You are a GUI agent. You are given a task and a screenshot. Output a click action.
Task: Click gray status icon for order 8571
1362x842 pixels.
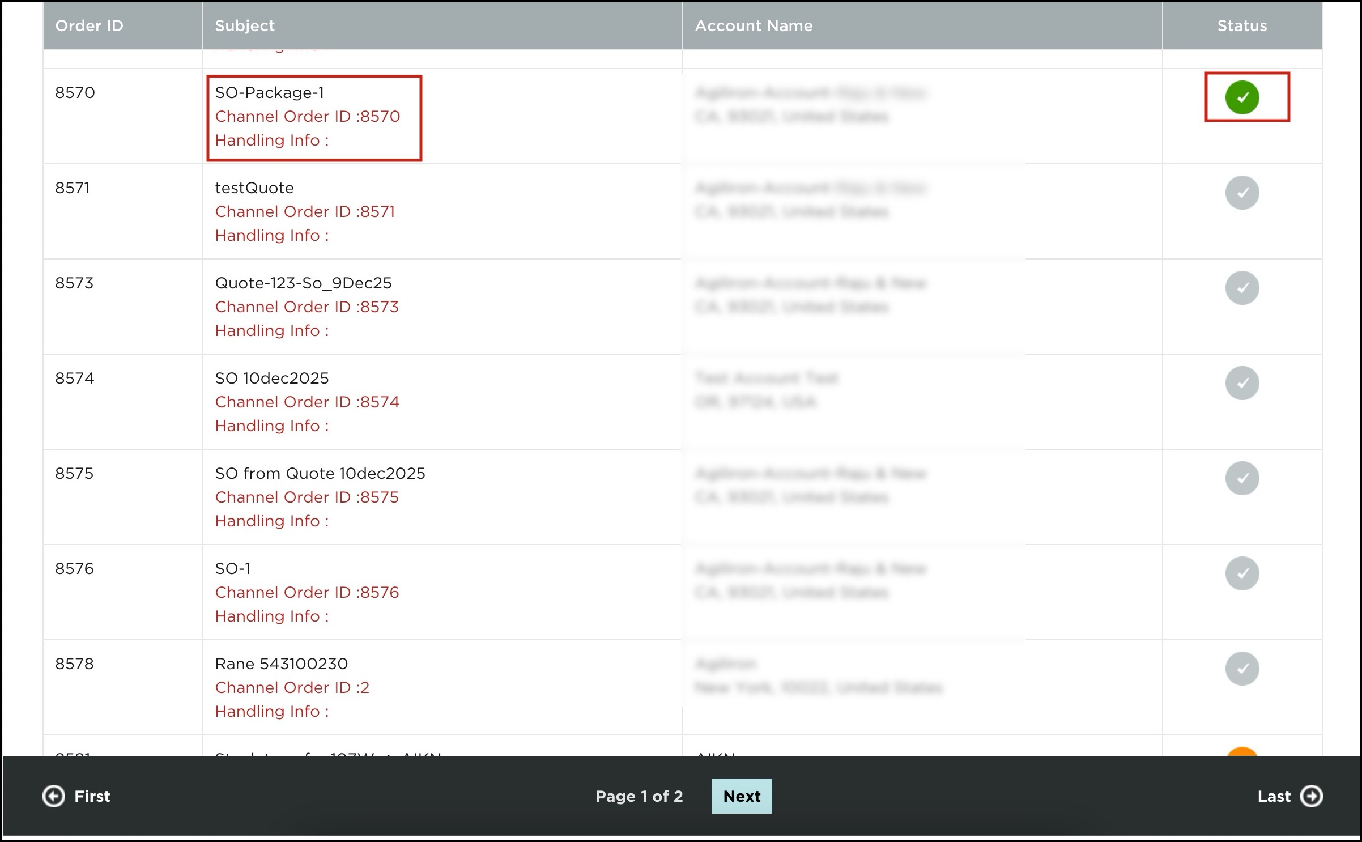(x=1242, y=193)
